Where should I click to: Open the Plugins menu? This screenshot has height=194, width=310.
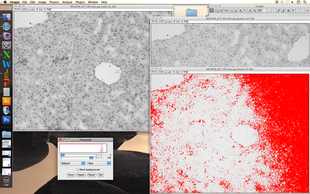80,2
